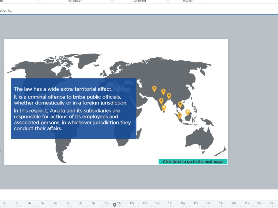Open the Drawing group dialog launcher

click(168, 1)
